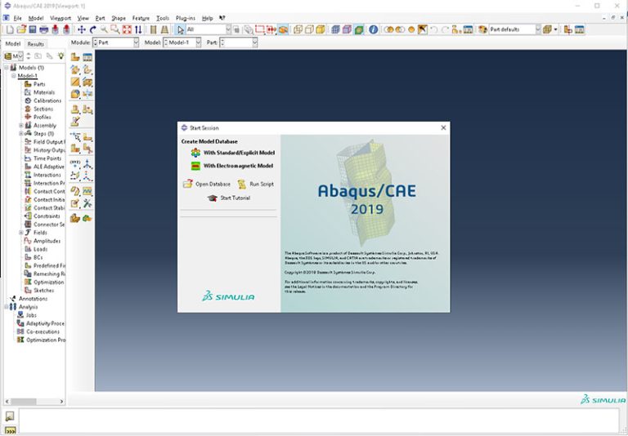Expand the Fields tree node

click(21, 233)
